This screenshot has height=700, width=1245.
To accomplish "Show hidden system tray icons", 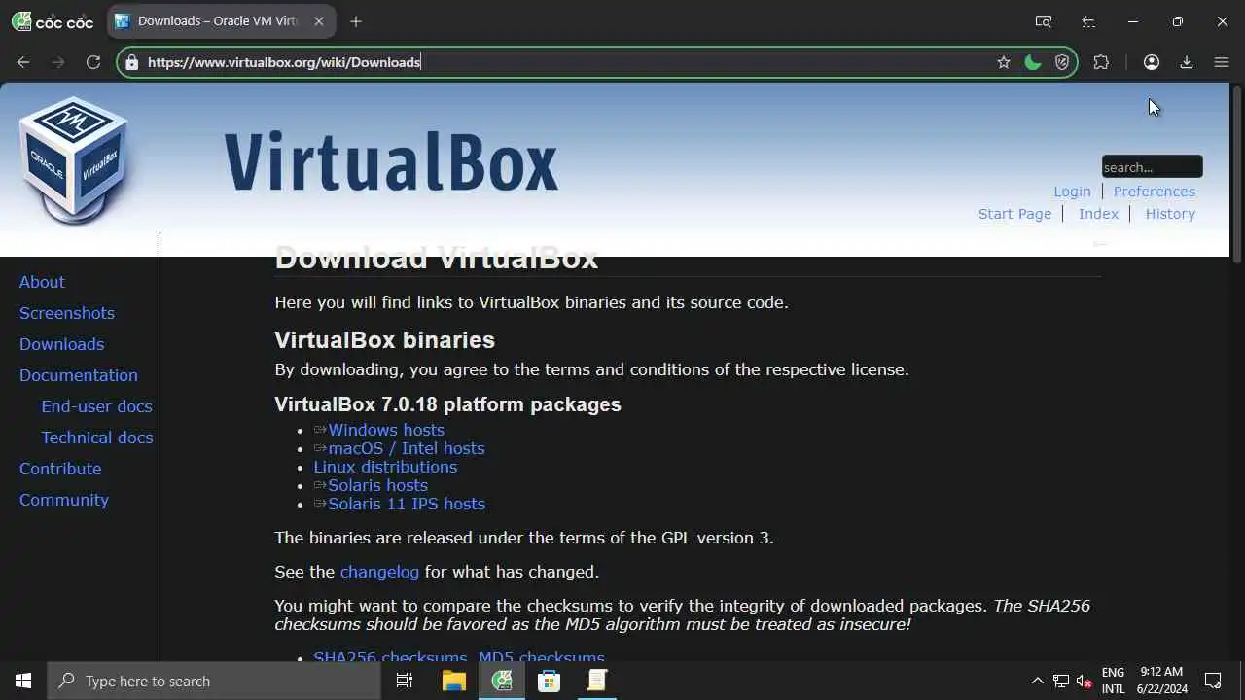I will tap(1037, 681).
